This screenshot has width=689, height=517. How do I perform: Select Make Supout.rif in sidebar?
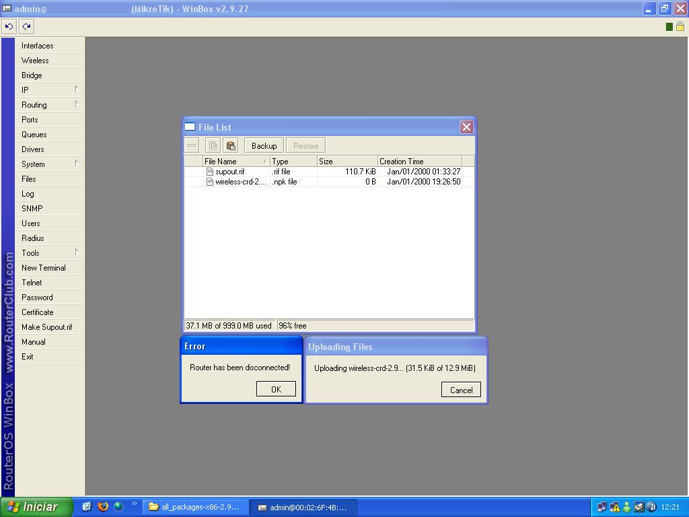click(50, 326)
